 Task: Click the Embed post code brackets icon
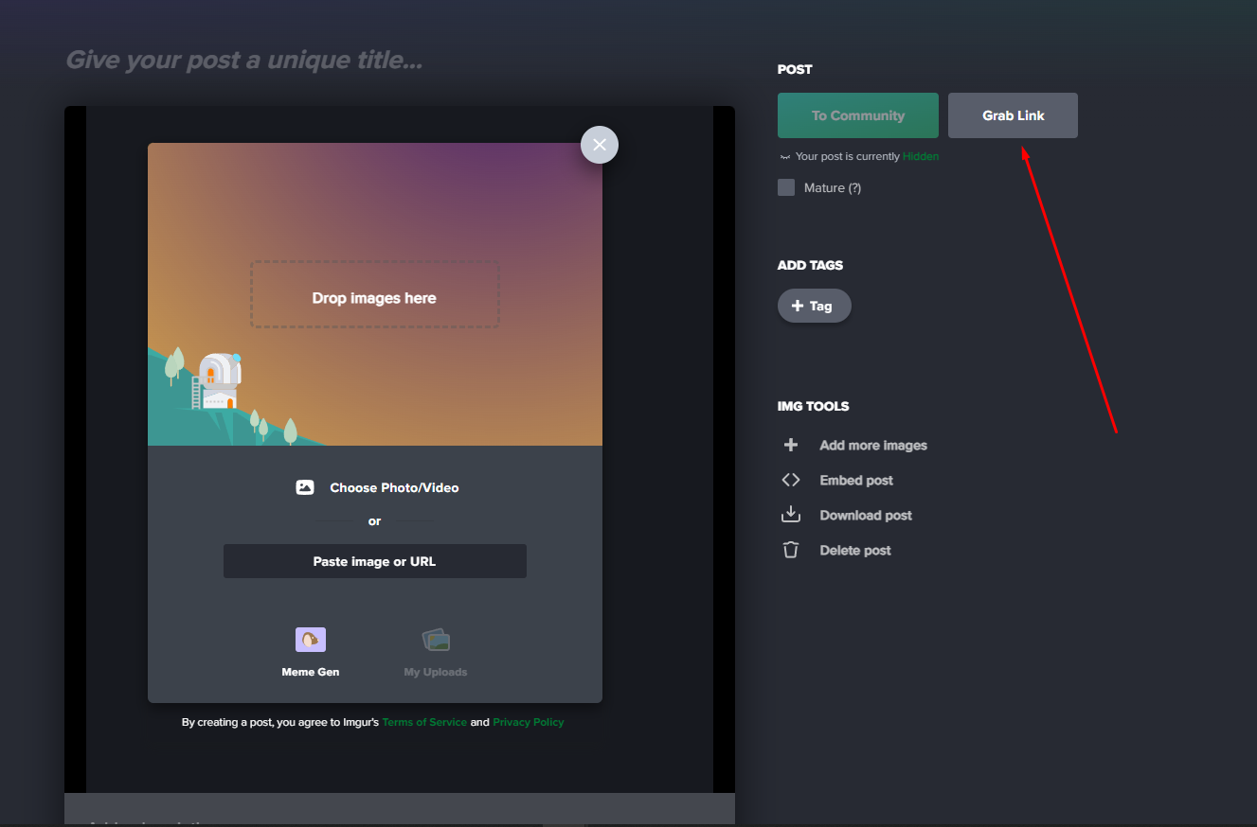point(791,480)
